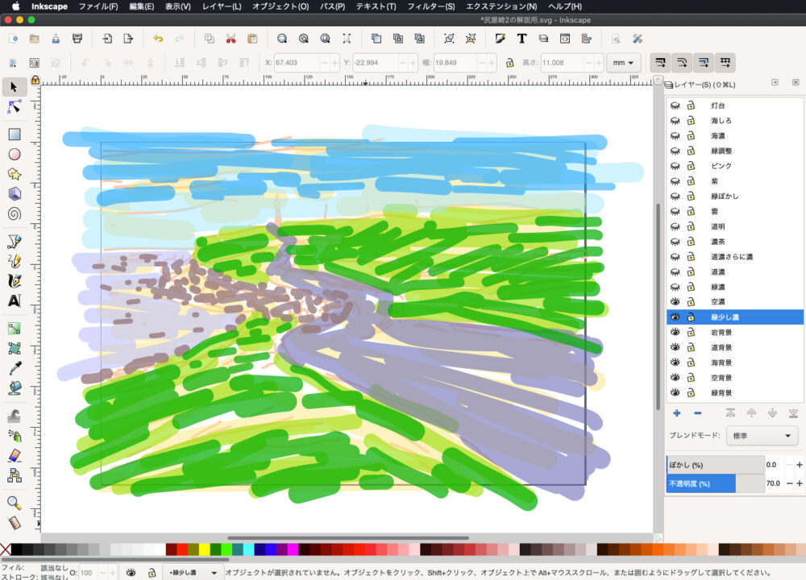Click the X coordinate input field
806x580 pixels.
[x=297, y=62]
